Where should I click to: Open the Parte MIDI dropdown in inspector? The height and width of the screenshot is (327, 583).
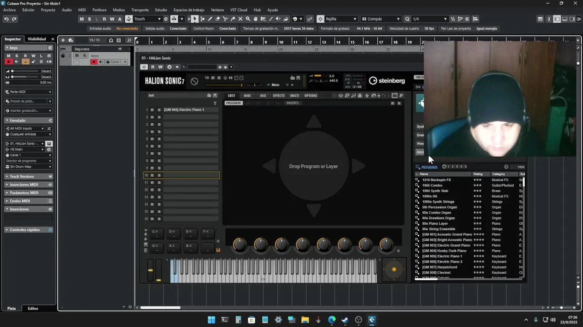coord(29,92)
